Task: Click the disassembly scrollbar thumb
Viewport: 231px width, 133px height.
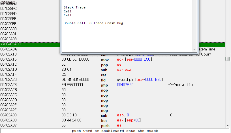Action: coord(228,59)
